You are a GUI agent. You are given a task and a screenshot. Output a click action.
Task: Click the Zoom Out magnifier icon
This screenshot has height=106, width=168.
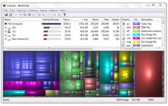pyautogui.click(x=59, y=15)
